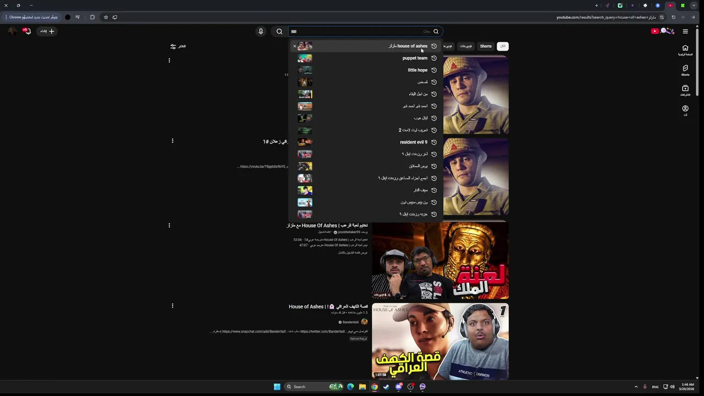Click the thumbnail beside the 'little hope' suggestion
Viewport: 704px width, 396px height.
(305, 70)
